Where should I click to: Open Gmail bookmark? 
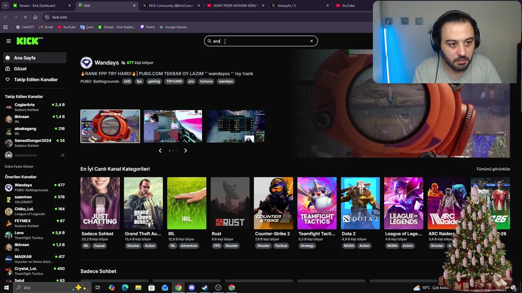[46, 27]
